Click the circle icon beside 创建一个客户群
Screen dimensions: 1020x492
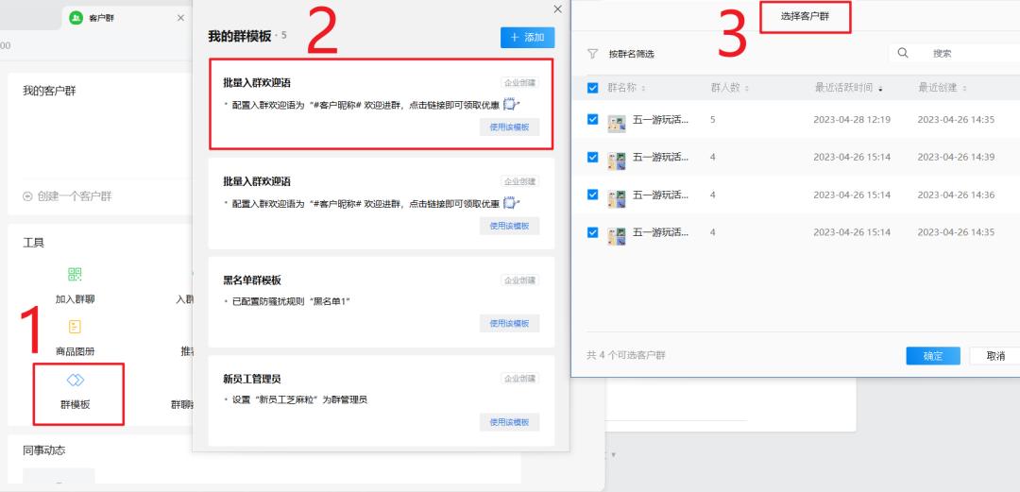(27, 196)
